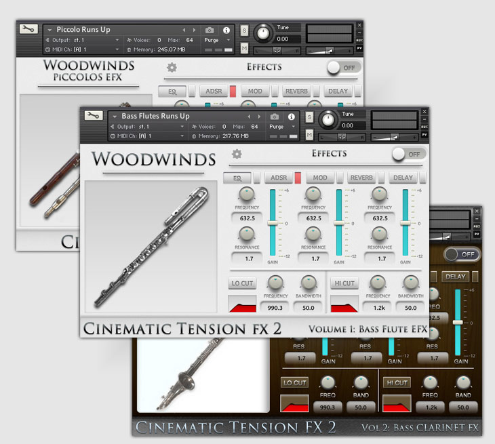Click first band Frequency knob in Bass Flute EQ
The height and width of the screenshot is (444, 495).
[x=247, y=195]
